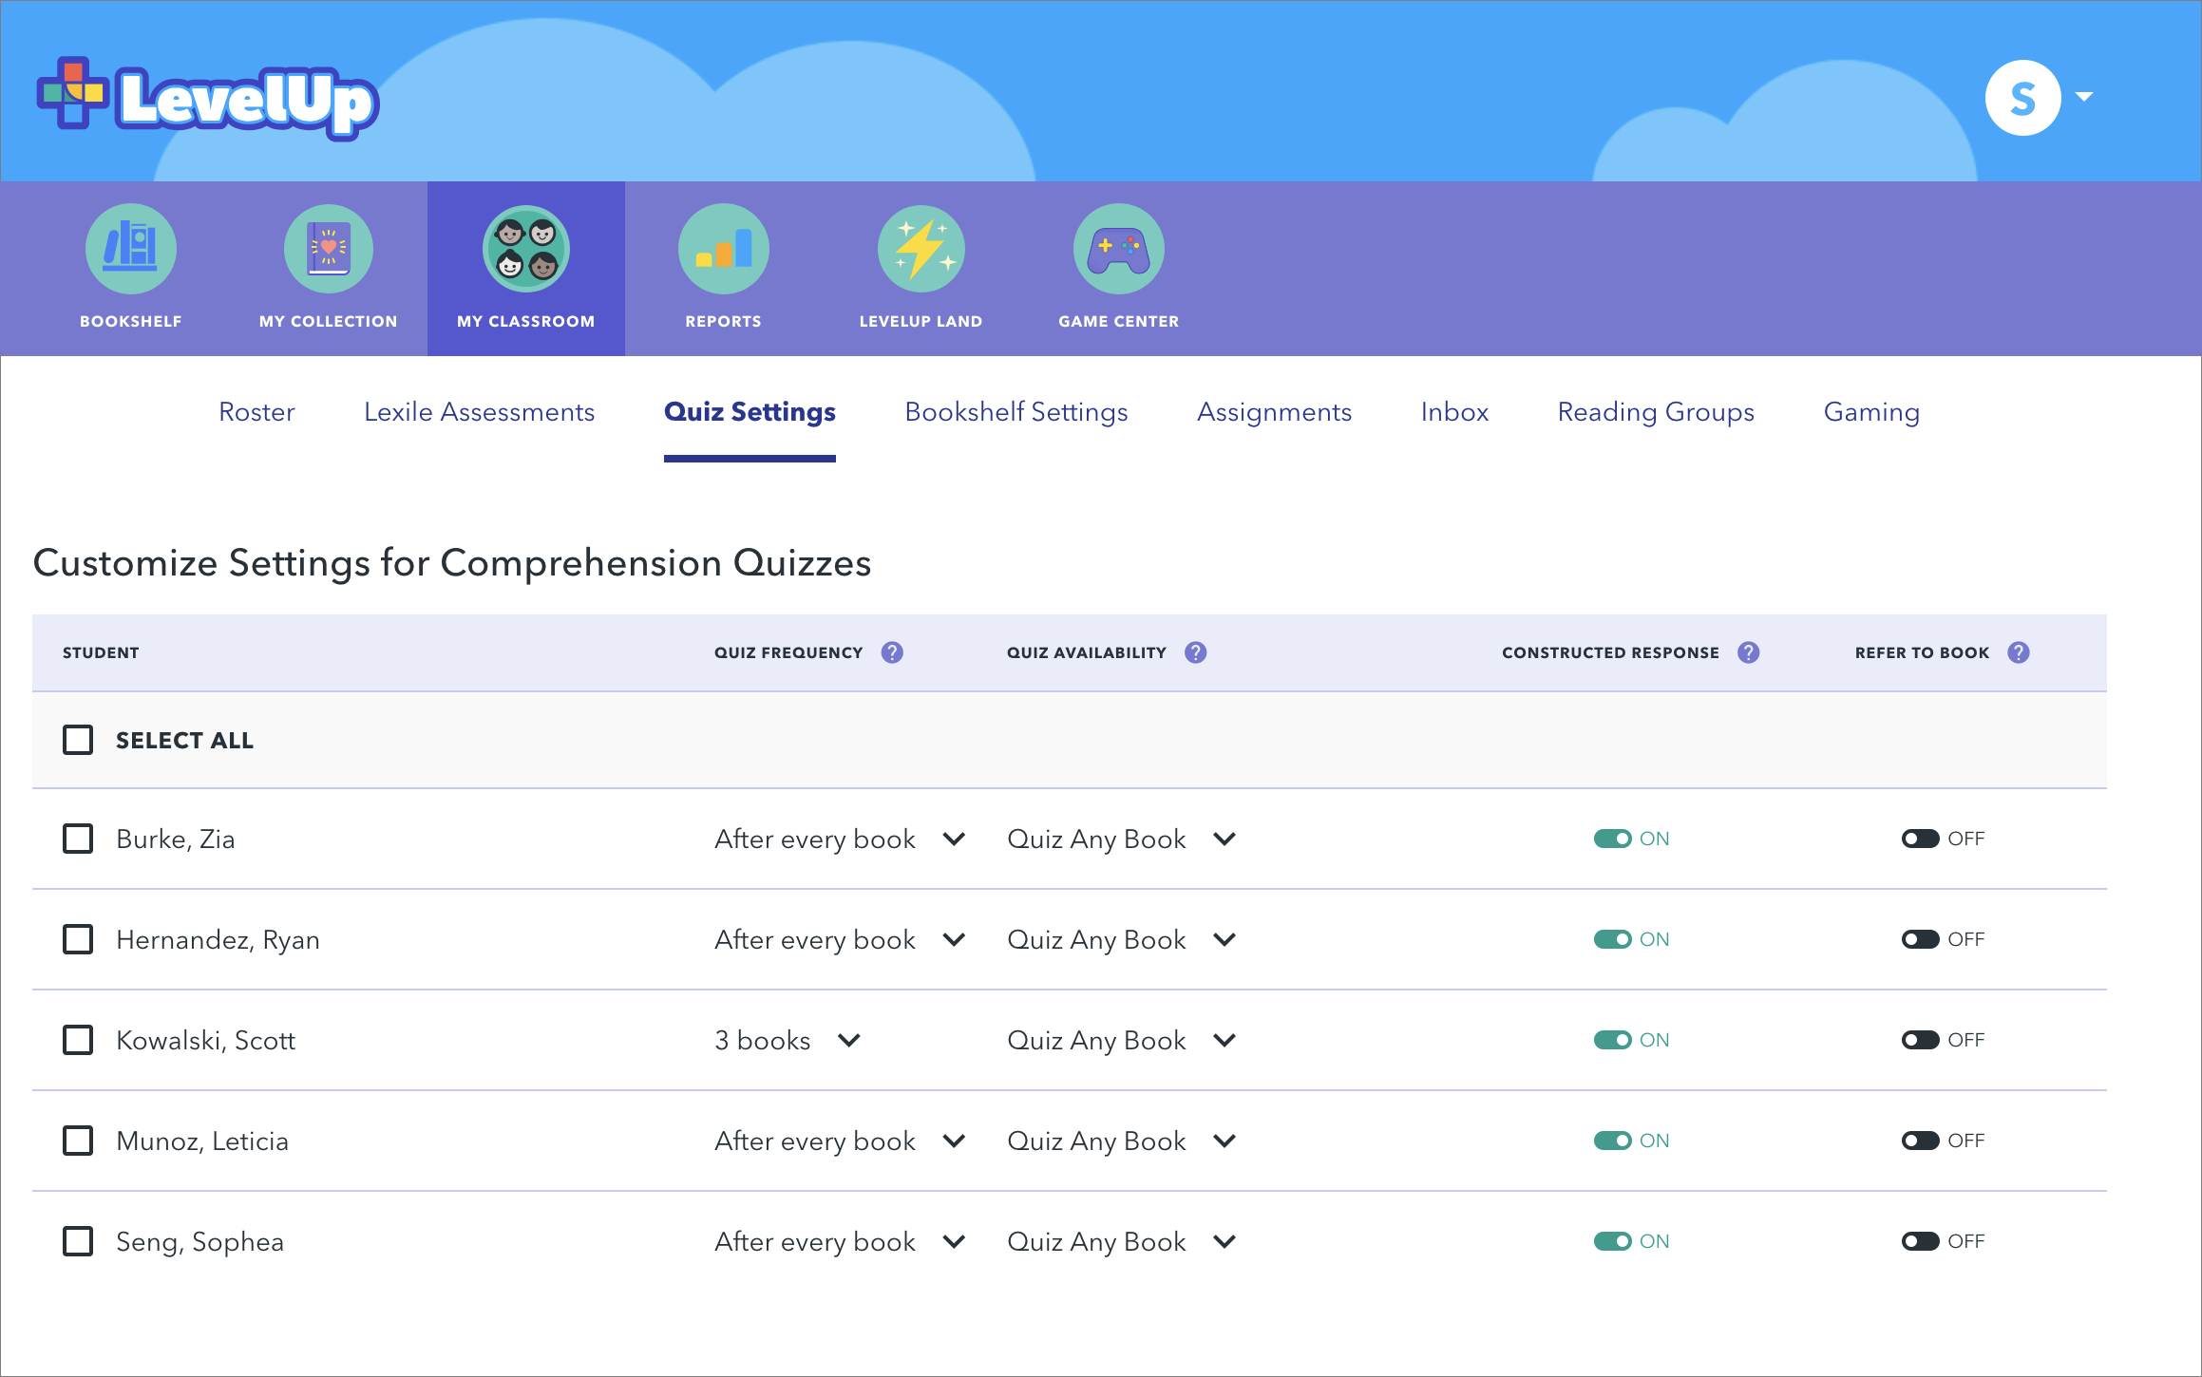Switch to the Reading Groups tab
This screenshot has width=2202, height=1377.
click(x=1655, y=411)
